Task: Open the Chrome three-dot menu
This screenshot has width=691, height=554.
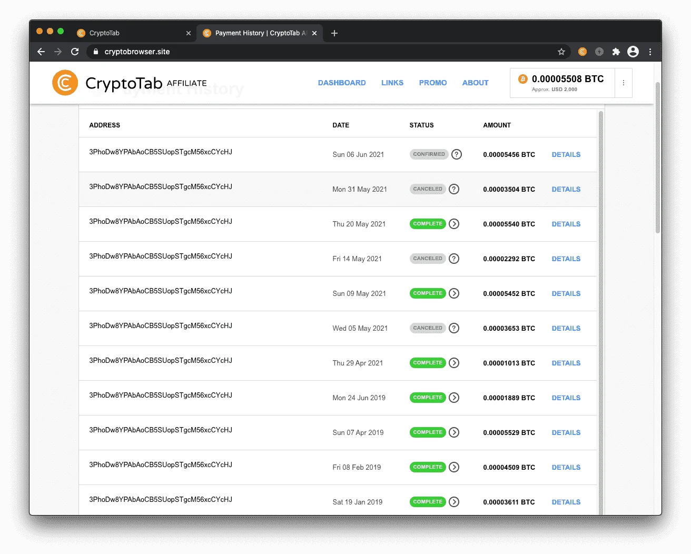Action: pos(650,52)
